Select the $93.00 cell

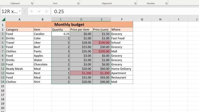tap(102, 77)
